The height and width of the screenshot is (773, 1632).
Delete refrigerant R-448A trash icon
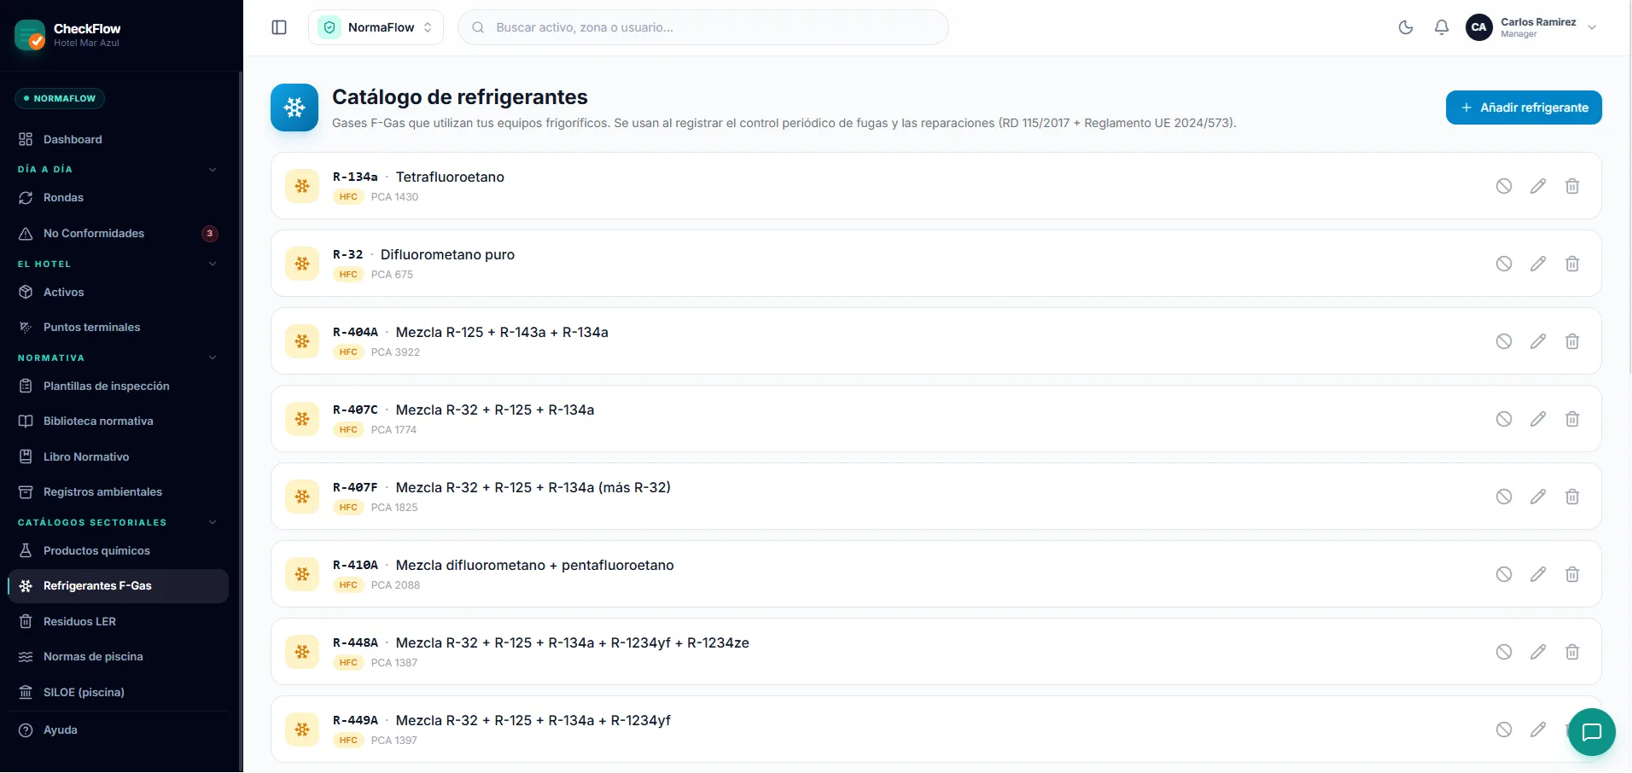1572,652
